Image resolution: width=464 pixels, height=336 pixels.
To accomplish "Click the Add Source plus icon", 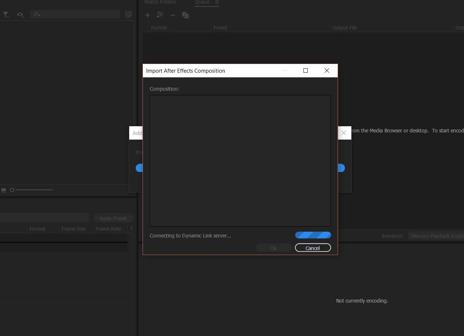I will (x=148, y=15).
